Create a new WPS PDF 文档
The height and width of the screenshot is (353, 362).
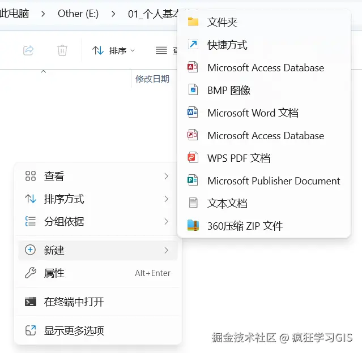[264, 158]
